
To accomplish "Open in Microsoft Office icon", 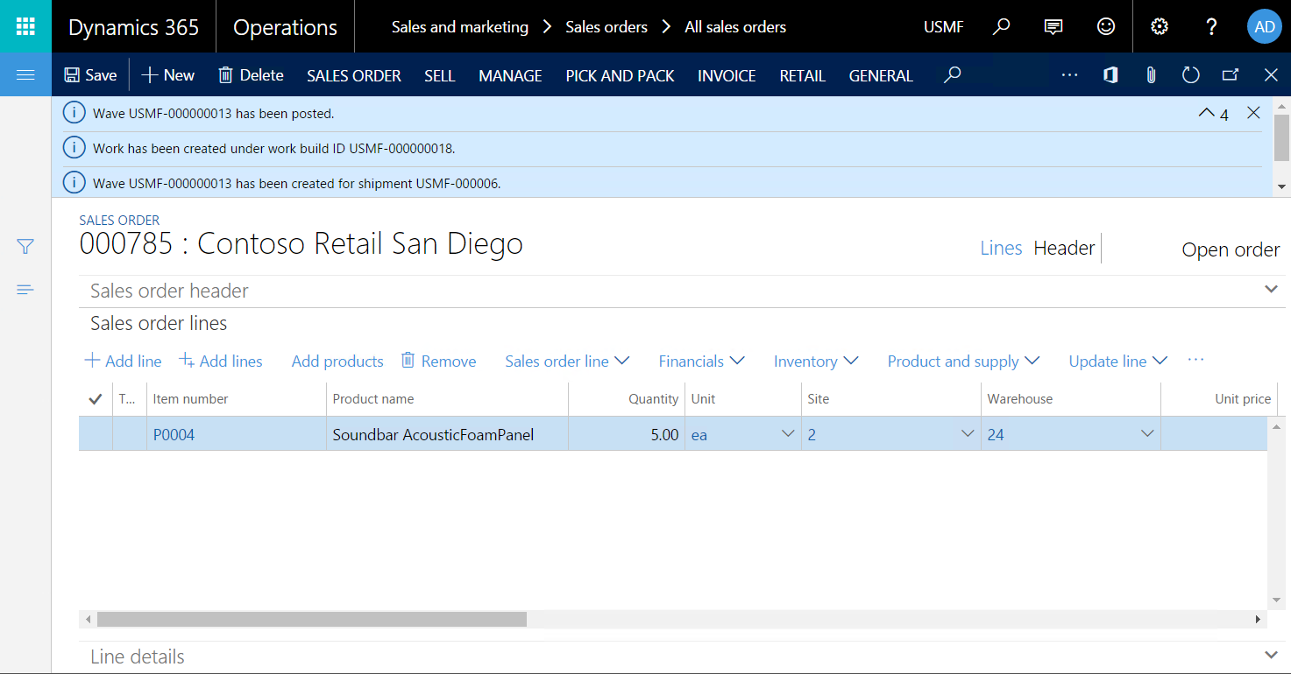I will click(1110, 75).
